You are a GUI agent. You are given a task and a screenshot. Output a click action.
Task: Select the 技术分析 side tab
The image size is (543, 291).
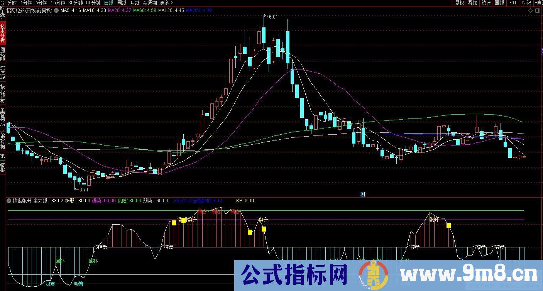(x=3, y=33)
